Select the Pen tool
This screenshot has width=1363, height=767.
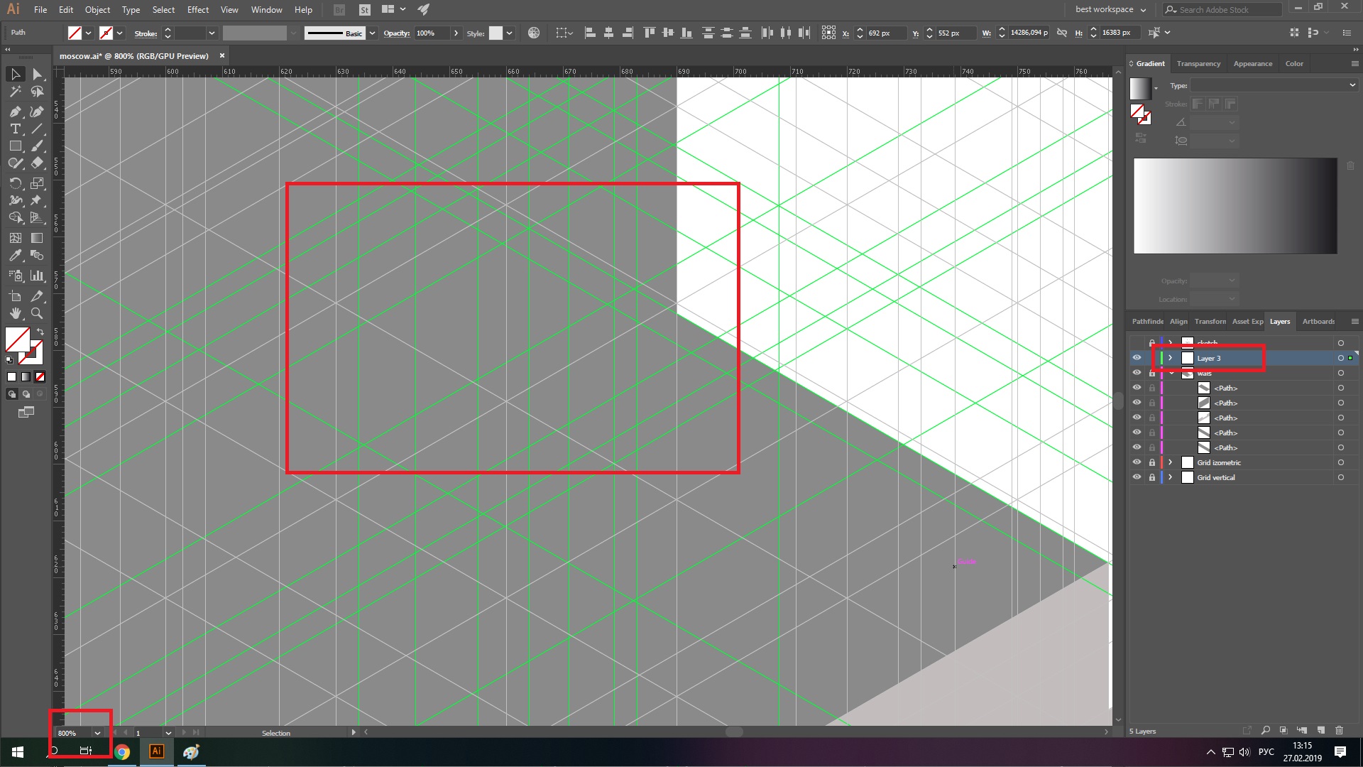[16, 111]
